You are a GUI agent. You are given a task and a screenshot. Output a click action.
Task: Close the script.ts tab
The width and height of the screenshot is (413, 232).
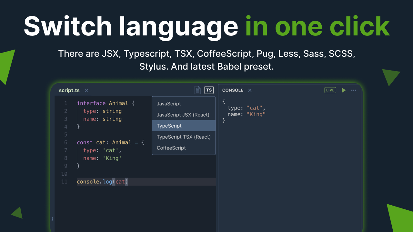(x=86, y=91)
